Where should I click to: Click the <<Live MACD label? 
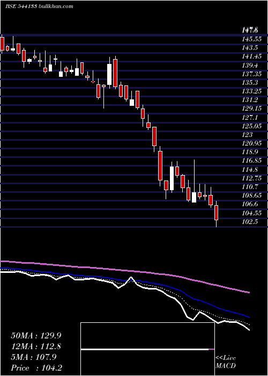pyautogui.click(x=226, y=361)
